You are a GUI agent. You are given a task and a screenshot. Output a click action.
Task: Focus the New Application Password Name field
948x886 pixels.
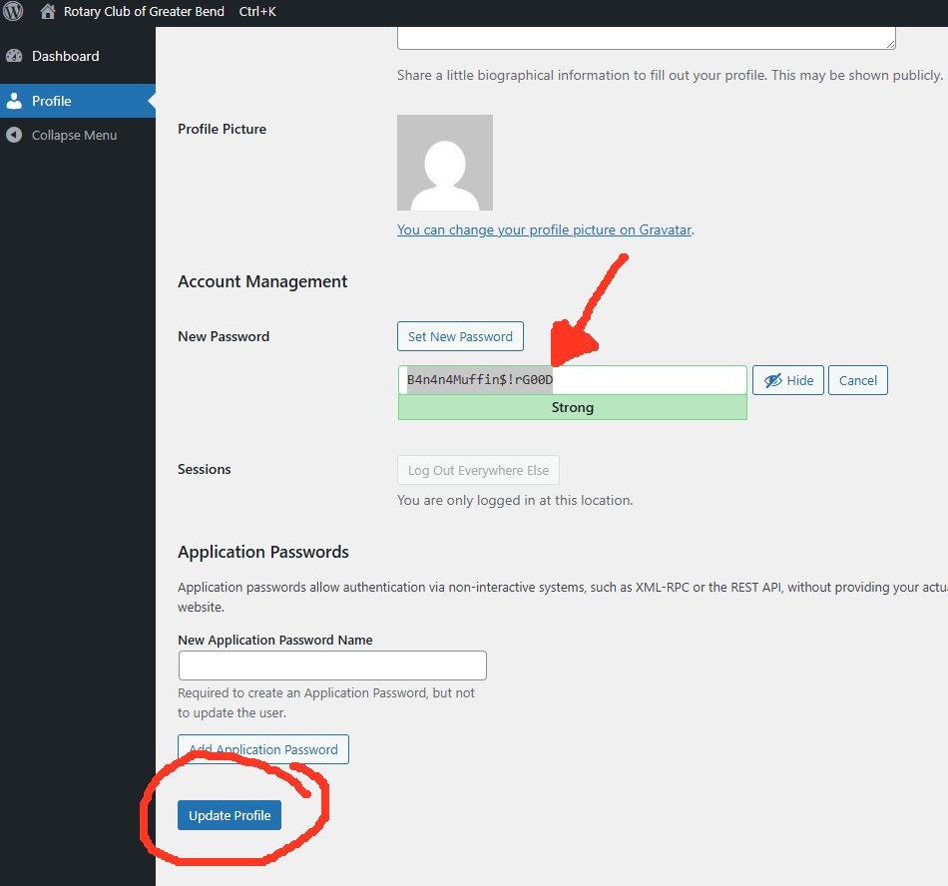coord(332,665)
